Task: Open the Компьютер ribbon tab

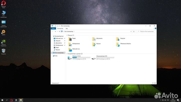Action: pyautogui.click(x=60, y=28)
